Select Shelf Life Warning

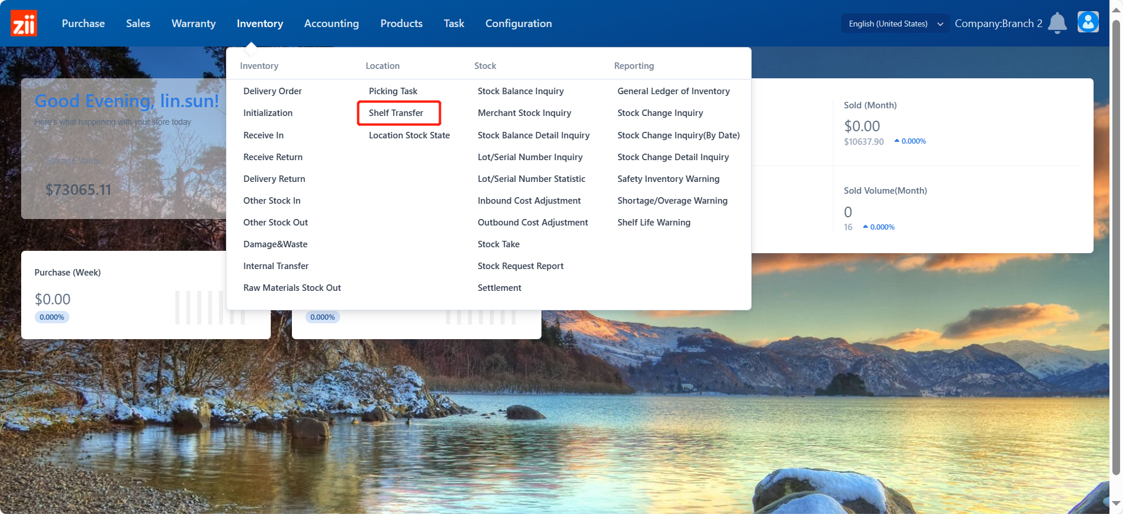coord(654,223)
